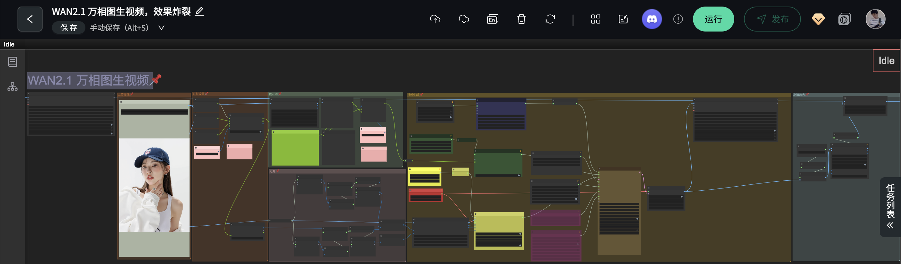Viewport: 901px width, 264px height.
Task: Select the large bright green node in 提示词 group
Action: pos(295,148)
